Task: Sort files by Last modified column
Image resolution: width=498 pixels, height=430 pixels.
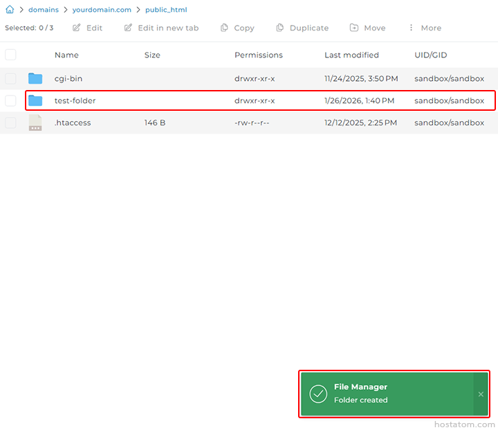Action: (x=351, y=55)
